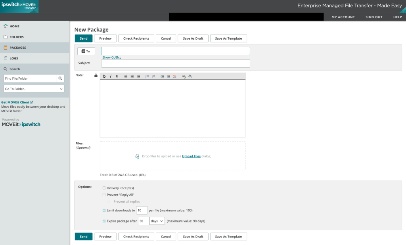Enable the Delivery Receipt(s) checkbox
406x245 pixels.
pos(104,188)
